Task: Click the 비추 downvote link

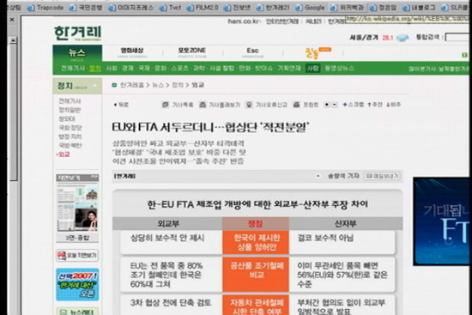Action: pos(393,105)
